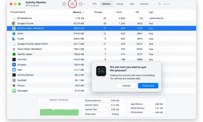Sort by the PID column header
The image size is (203, 122).
[x=137, y=12]
